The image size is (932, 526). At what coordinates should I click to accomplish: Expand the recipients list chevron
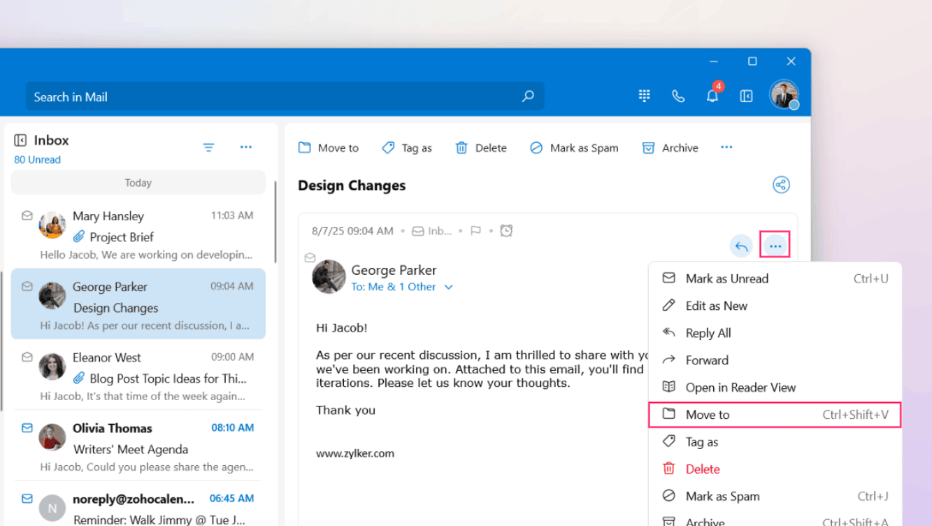point(448,287)
